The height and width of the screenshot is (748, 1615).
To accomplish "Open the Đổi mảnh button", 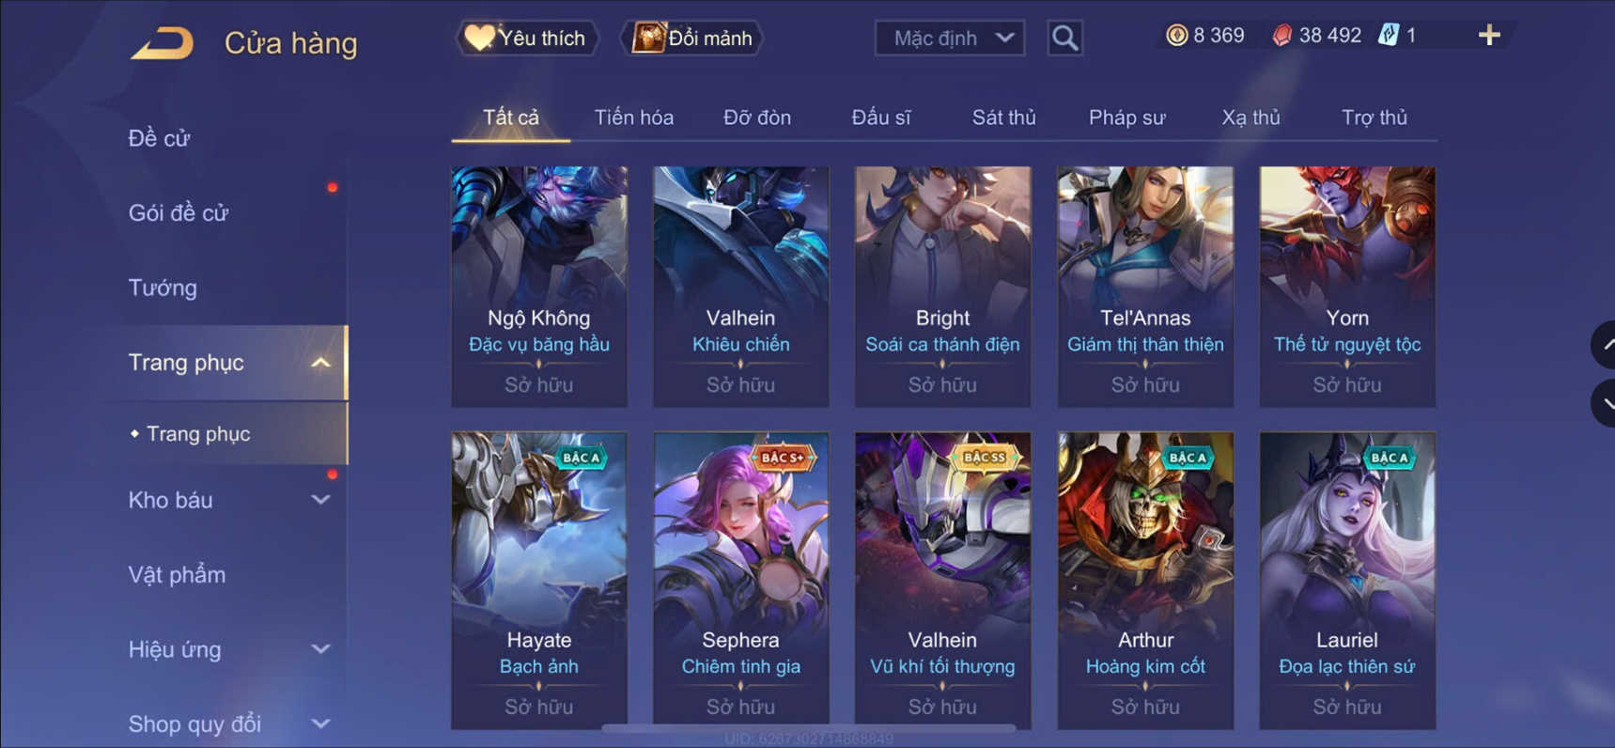I will point(692,39).
